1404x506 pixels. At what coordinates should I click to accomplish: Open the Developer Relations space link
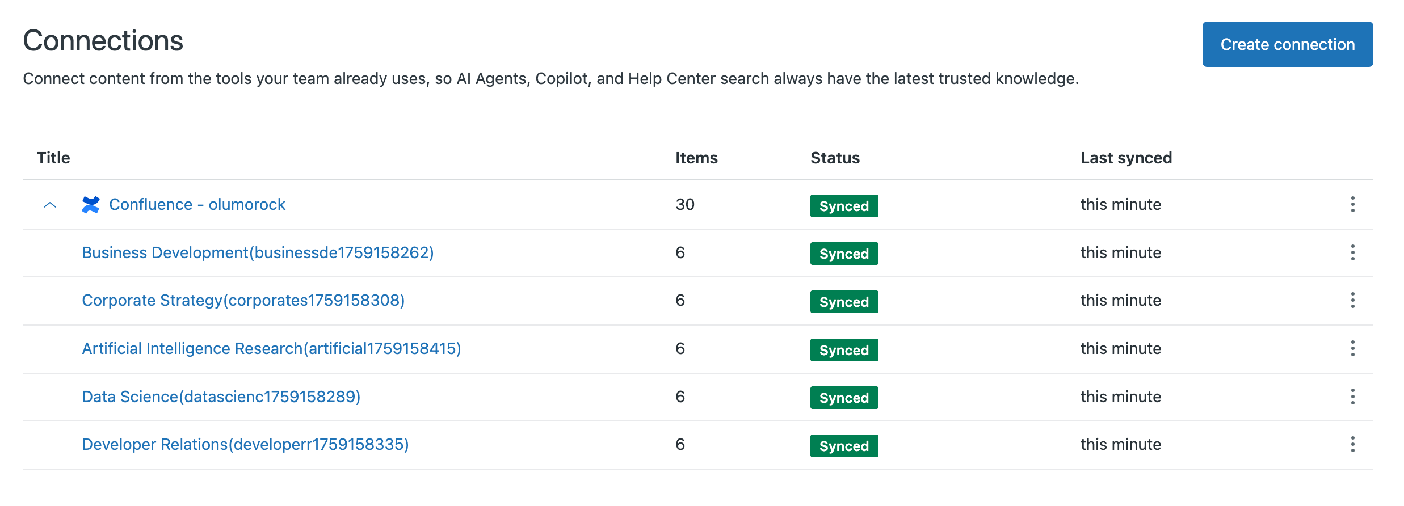pyautogui.click(x=245, y=444)
